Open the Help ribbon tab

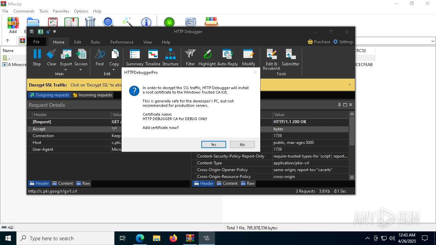coord(166,42)
